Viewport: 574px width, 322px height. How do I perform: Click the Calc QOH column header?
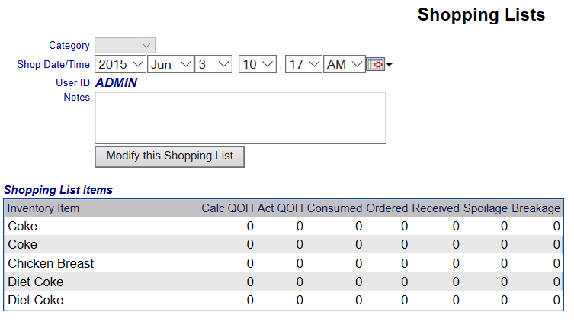coord(227,208)
